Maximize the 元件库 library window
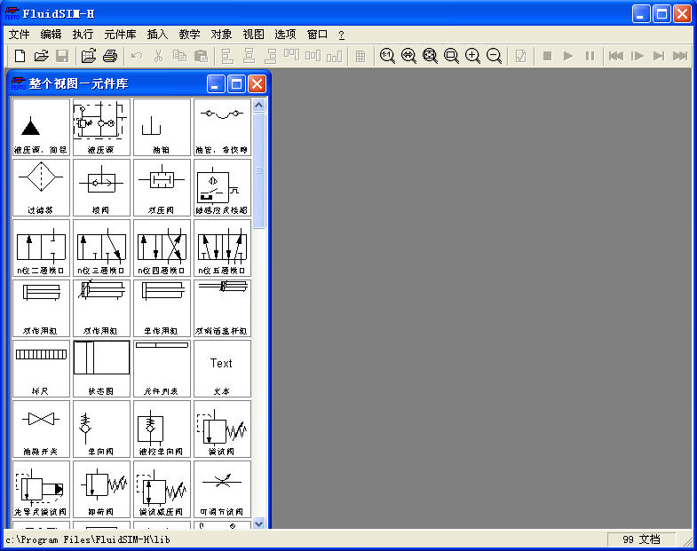 tap(236, 83)
